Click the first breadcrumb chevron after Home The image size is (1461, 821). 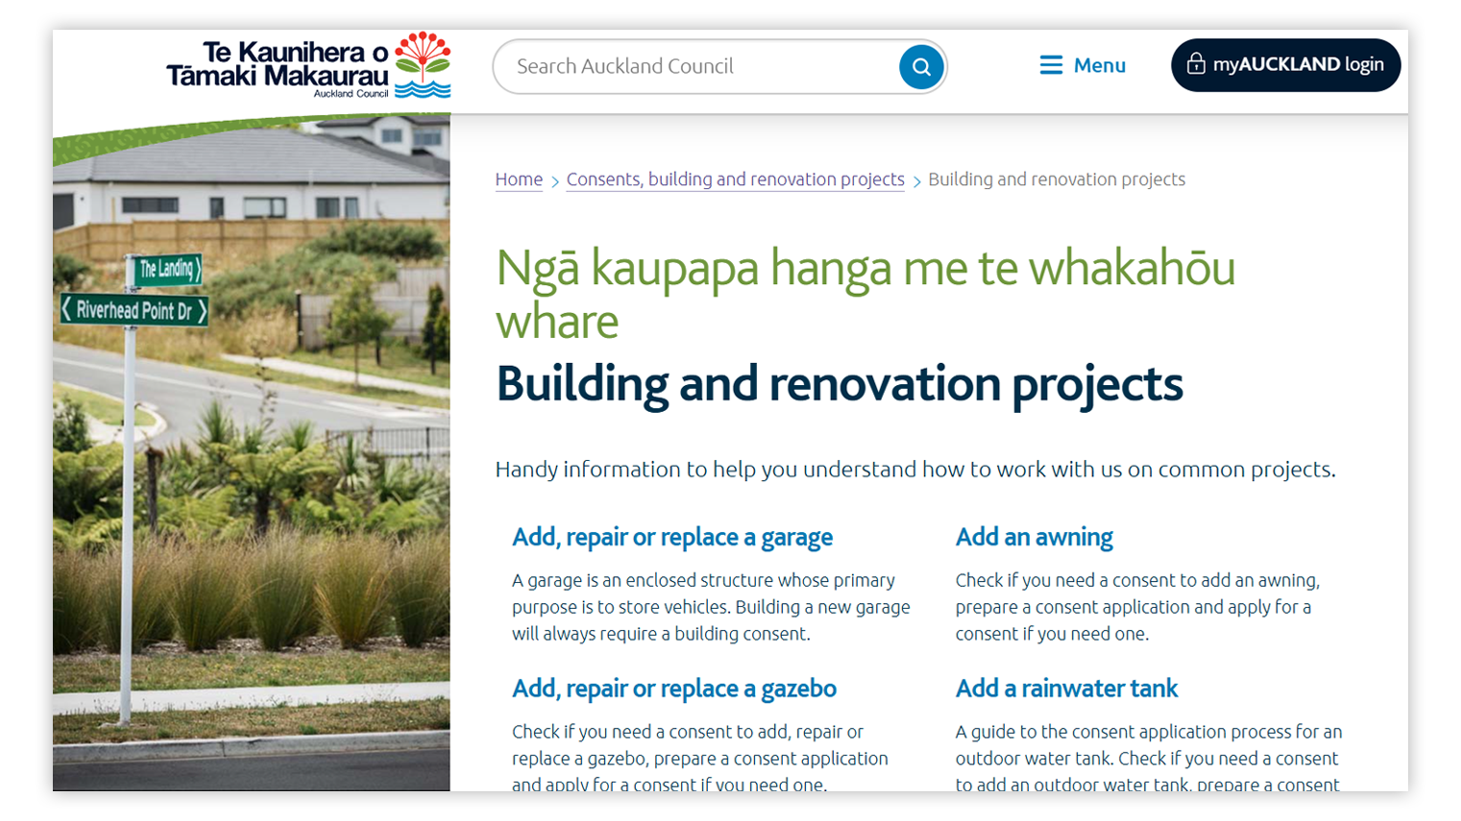(555, 181)
